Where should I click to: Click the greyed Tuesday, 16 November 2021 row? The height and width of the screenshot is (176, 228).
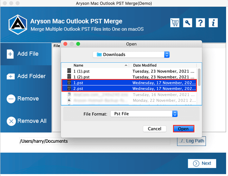pos(129,94)
